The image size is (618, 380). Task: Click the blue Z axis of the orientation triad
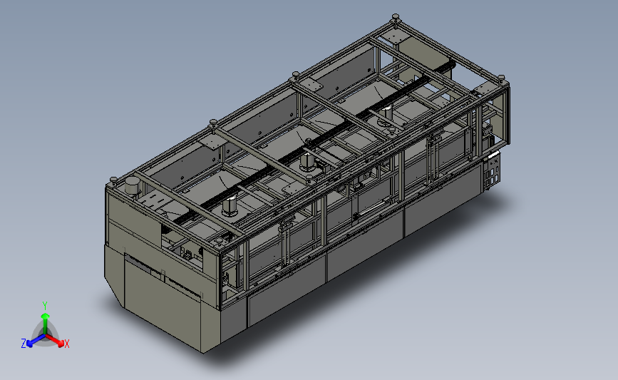36,340
